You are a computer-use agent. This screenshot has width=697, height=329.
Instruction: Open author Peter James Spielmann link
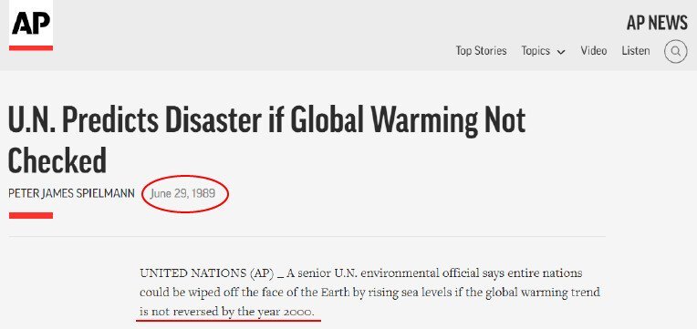(71, 193)
